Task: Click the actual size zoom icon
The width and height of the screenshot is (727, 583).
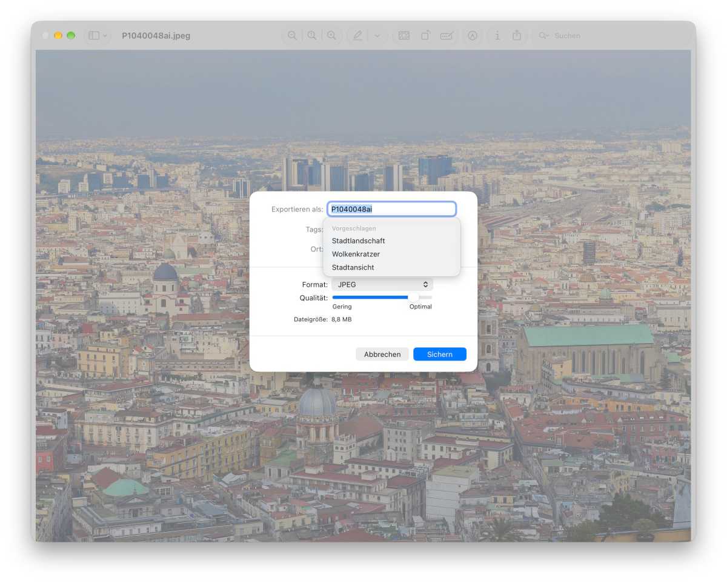Action: tap(312, 36)
